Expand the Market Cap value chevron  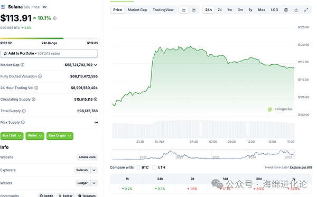pos(96,65)
